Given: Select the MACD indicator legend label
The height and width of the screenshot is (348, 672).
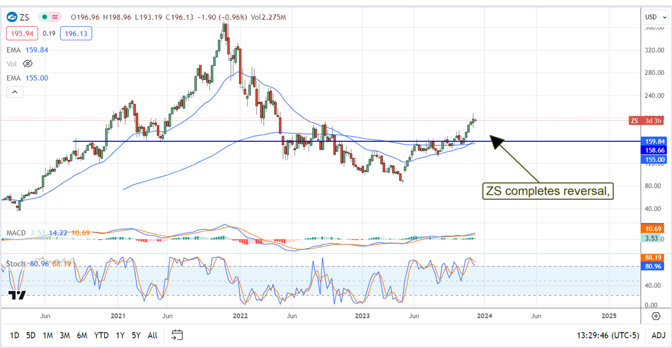Looking at the screenshot, I should coord(15,232).
